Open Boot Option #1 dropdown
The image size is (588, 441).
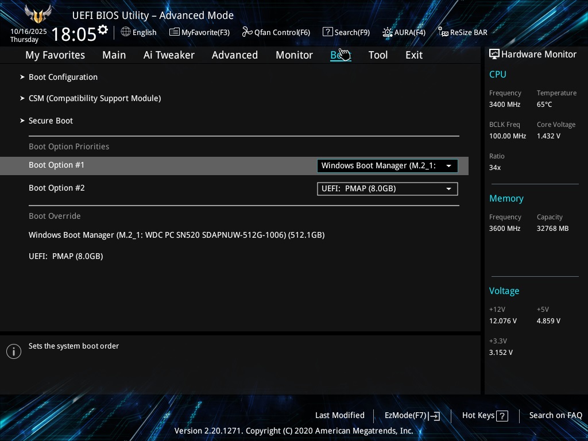[x=388, y=166]
